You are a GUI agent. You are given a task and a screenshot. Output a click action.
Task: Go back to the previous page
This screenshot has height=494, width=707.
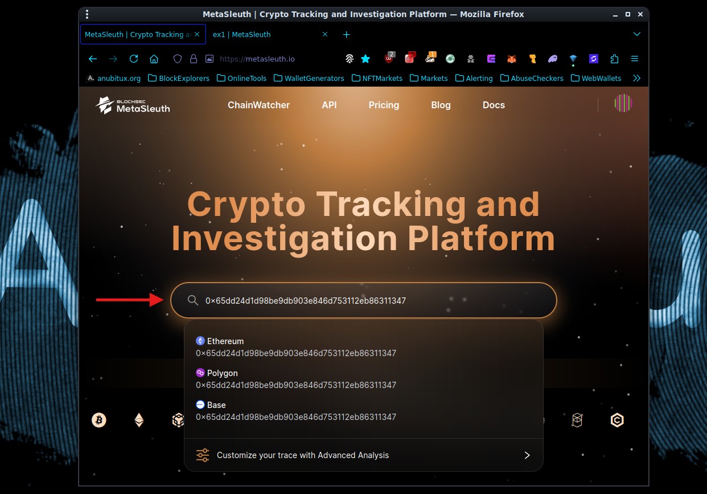click(x=93, y=59)
